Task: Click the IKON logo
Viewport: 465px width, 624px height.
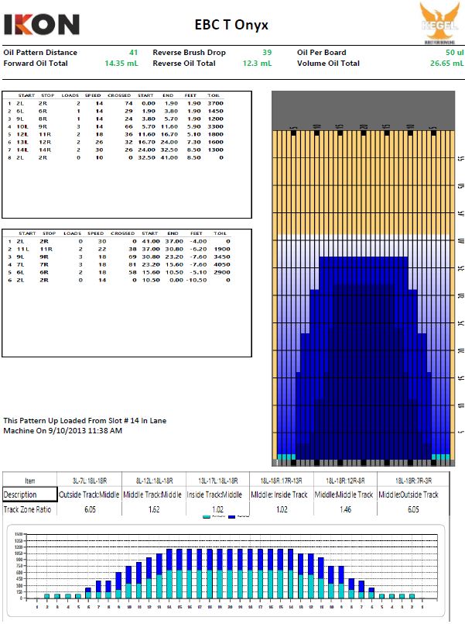Action: (x=41, y=24)
